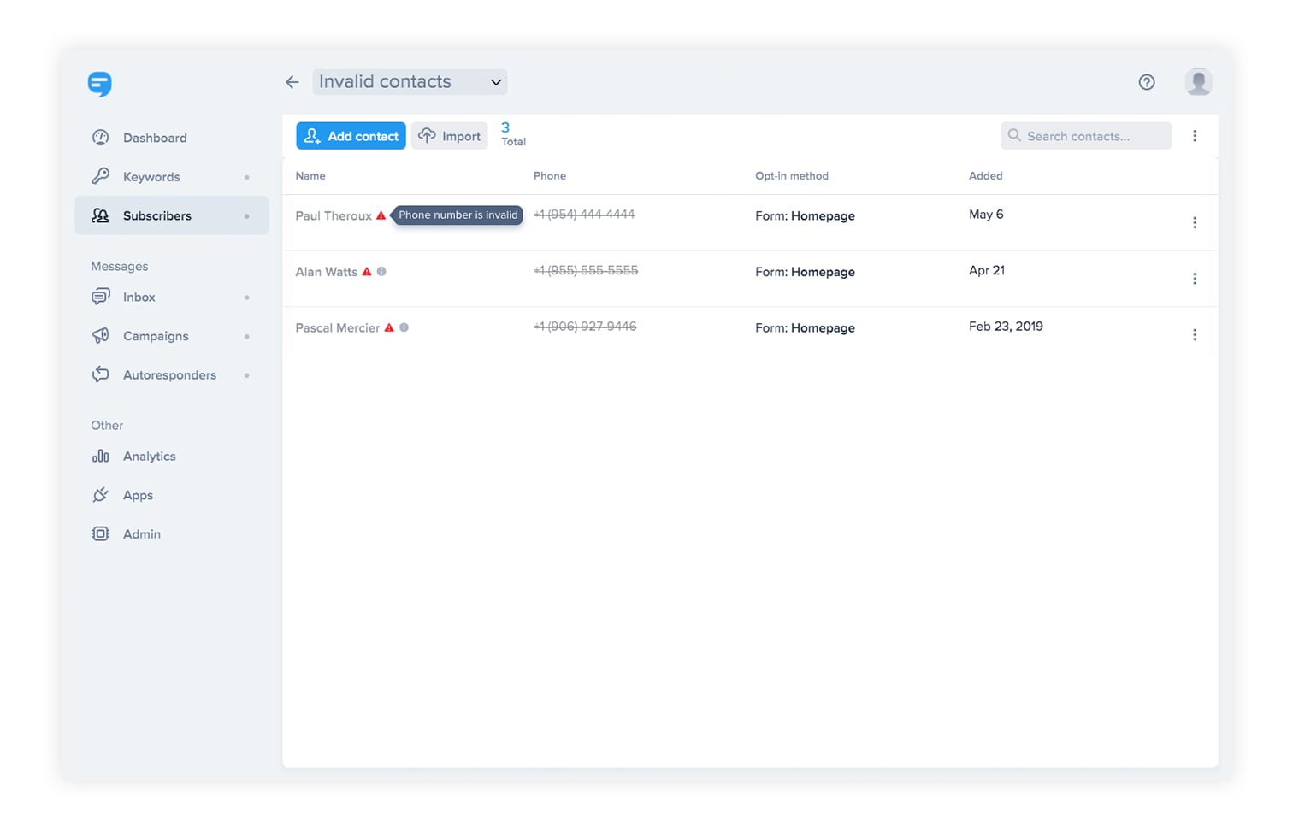Open Autoresponders in the sidebar
The height and width of the screenshot is (831, 1293).
[169, 375]
